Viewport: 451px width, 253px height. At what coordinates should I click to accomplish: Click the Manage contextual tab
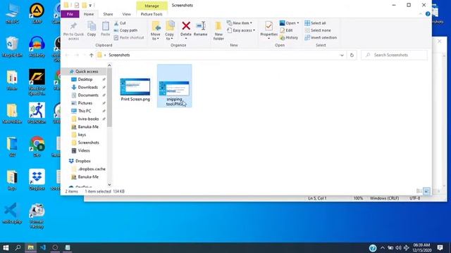pos(152,6)
